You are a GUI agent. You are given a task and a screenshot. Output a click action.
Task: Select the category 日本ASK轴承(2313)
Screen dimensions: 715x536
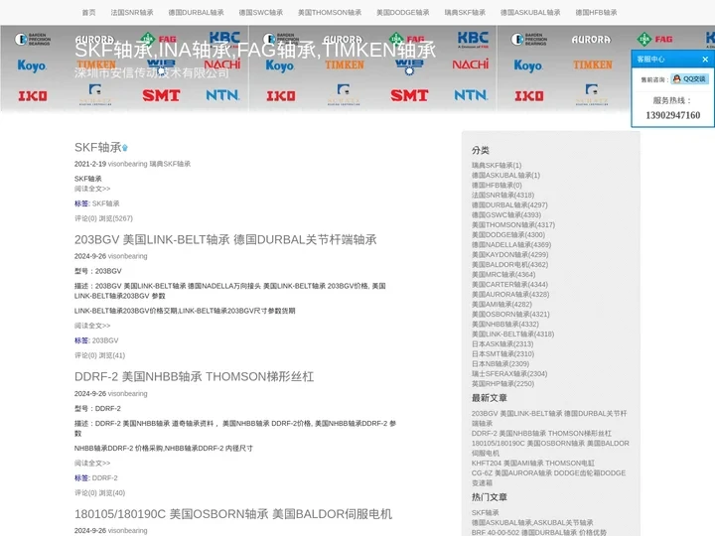pyautogui.click(x=502, y=344)
